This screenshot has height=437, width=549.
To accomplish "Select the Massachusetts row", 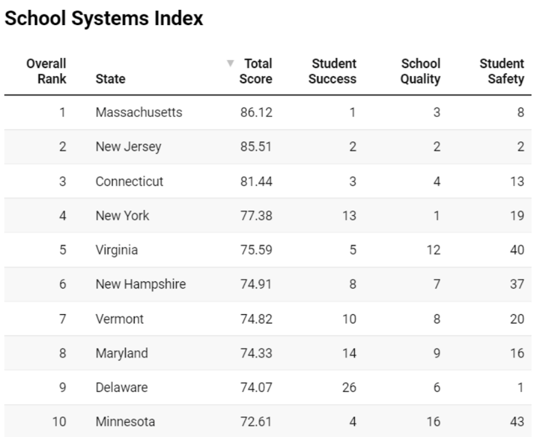I will point(139,113).
